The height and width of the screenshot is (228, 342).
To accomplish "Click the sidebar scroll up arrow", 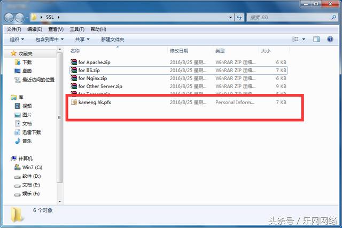I will [60, 50].
